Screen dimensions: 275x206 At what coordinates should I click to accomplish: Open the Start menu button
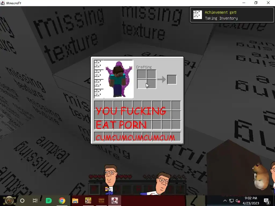(9, 201)
